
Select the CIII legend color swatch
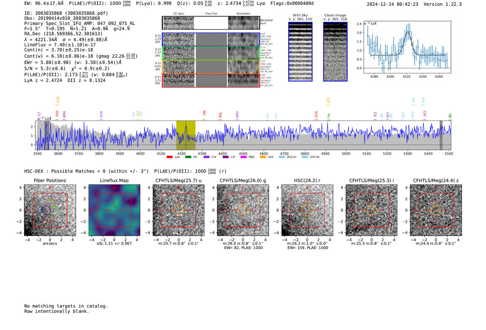226,157
